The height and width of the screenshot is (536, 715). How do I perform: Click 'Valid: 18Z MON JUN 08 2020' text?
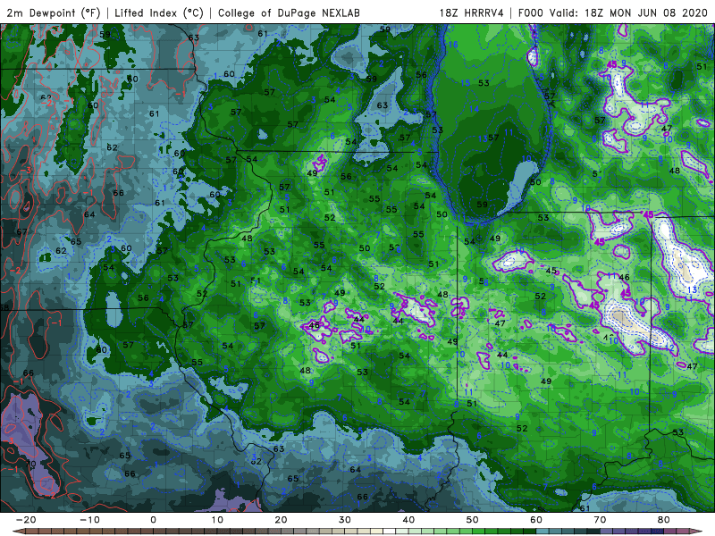[628, 13]
